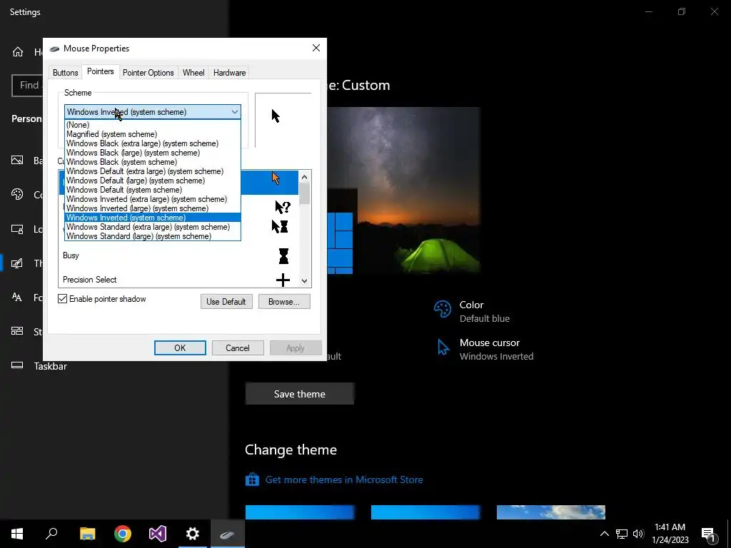
Task: Click the Busy hourglass cursor icon
Action: click(283, 256)
